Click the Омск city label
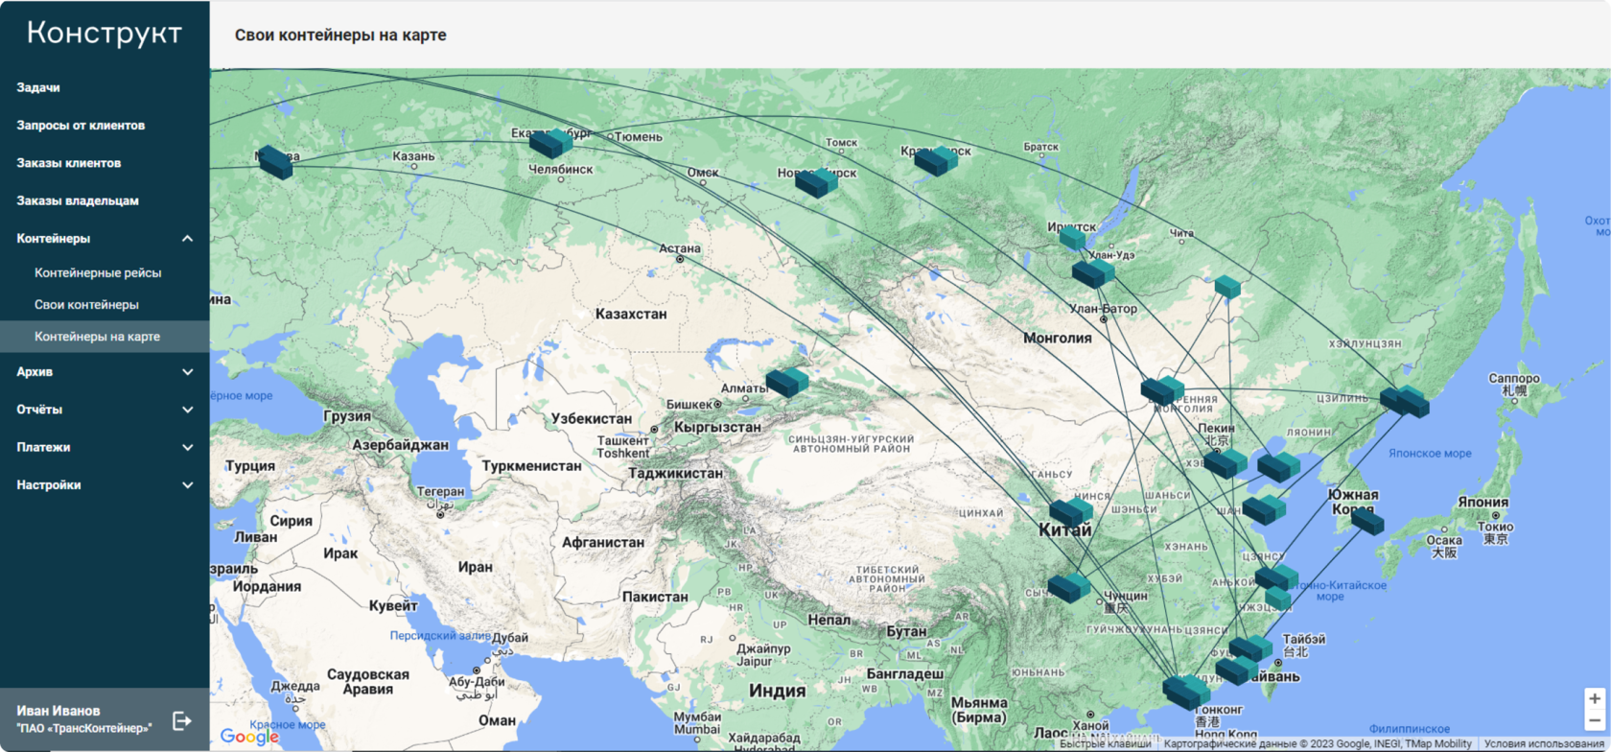 coord(703,173)
